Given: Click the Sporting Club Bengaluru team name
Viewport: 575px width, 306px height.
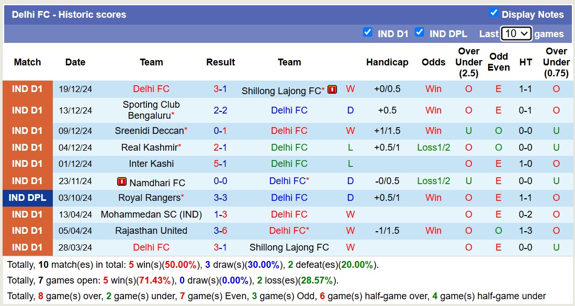Looking at the screenshot, I should tap(151, 110).
